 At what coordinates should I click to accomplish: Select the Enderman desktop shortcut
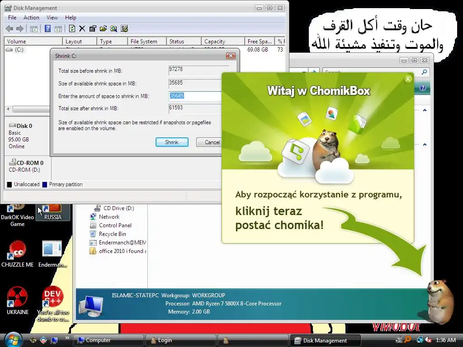(x=52, y=255)
